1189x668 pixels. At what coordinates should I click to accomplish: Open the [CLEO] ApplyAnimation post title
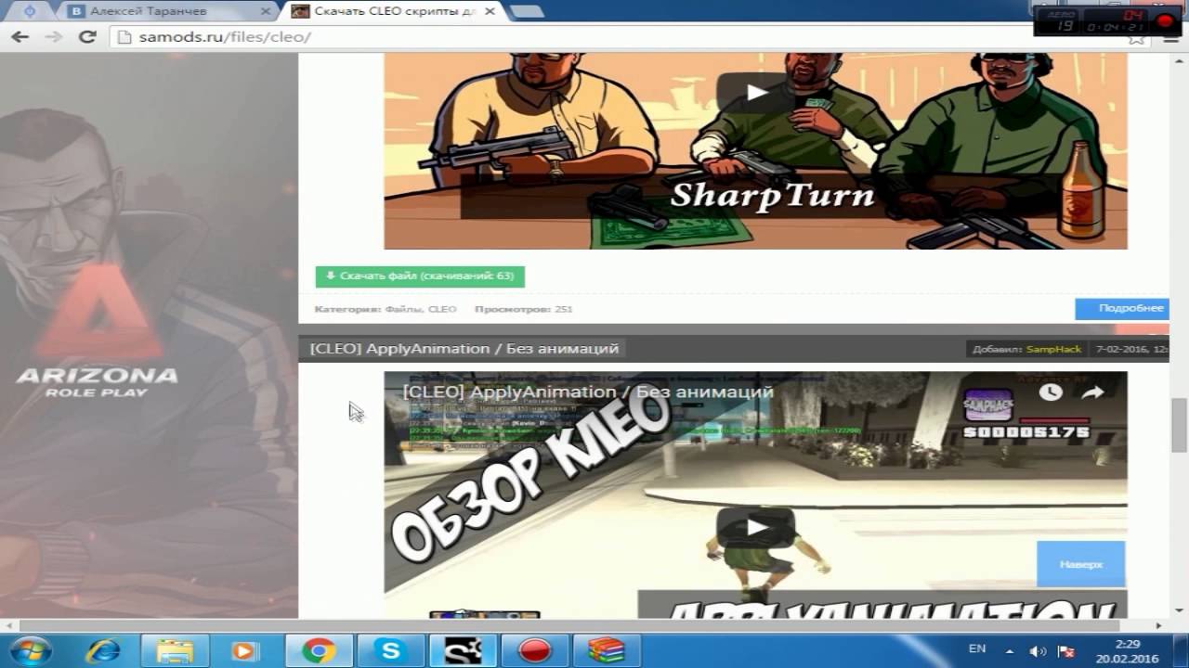[x=464, y=349]
